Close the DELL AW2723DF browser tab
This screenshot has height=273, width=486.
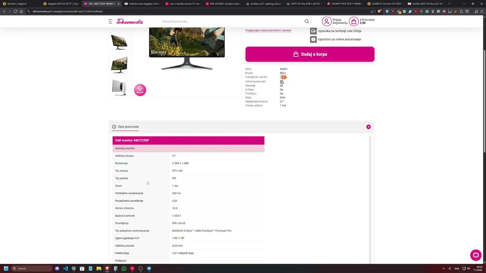(118, 4)
